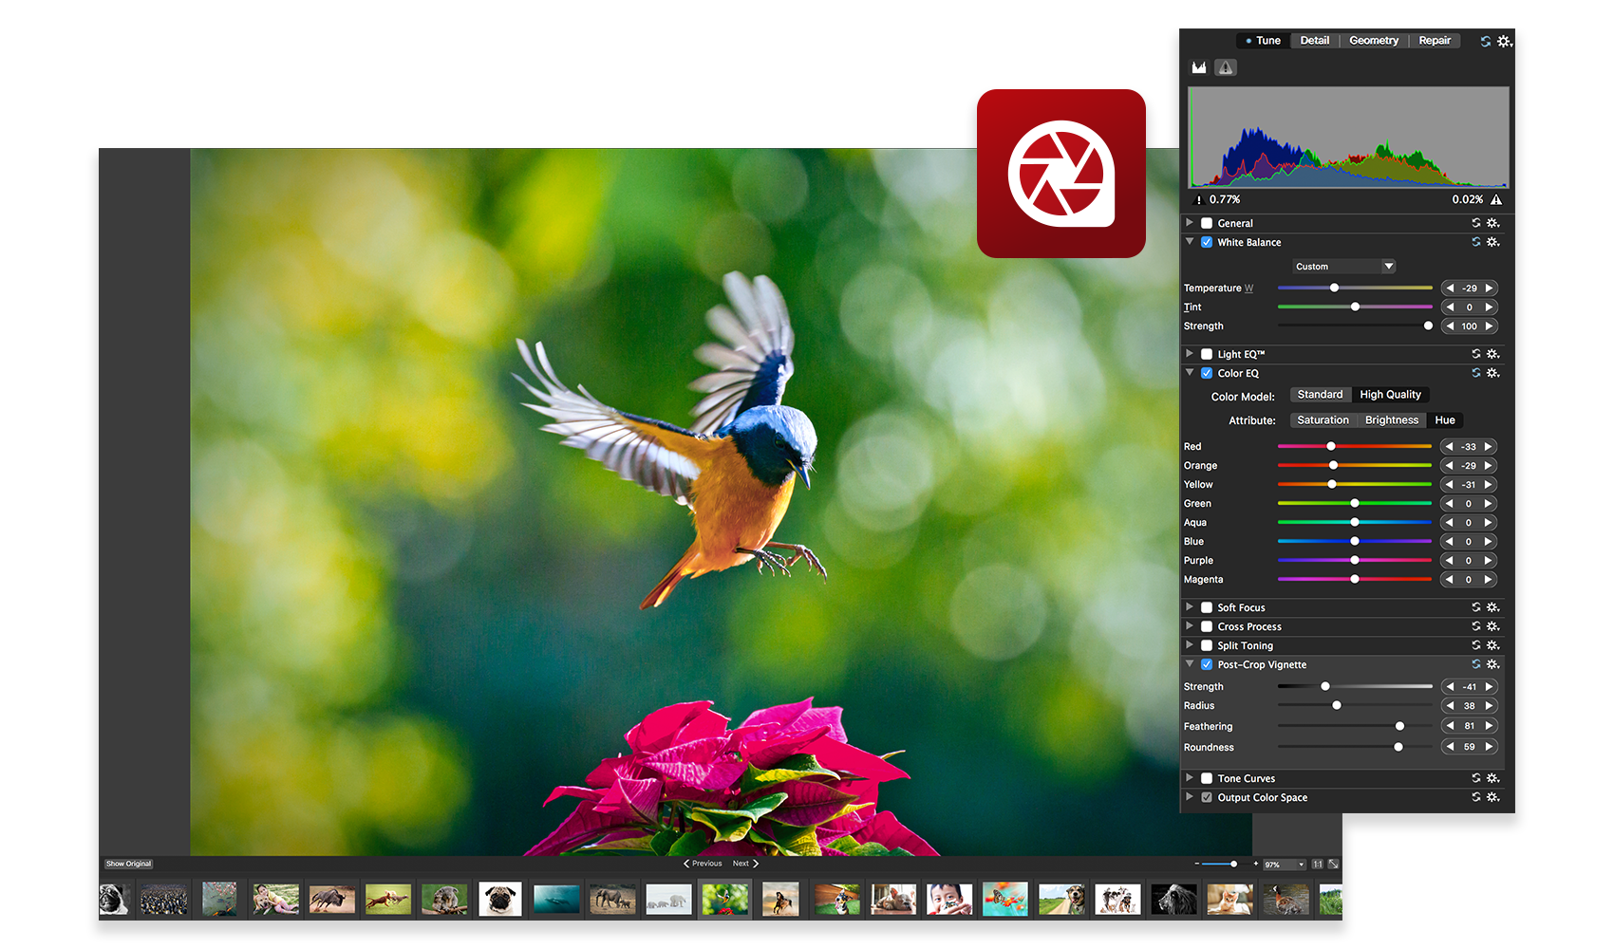Go to the Next image
Screen dimensions: 1614x949
point(745,864)
